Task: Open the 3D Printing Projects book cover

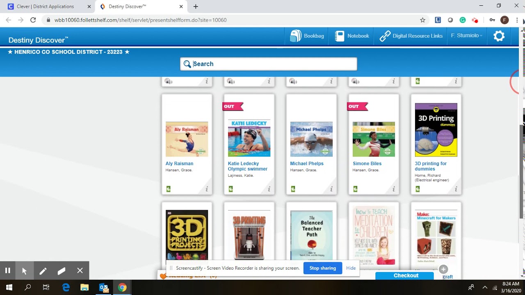Action: pyautogui.click(x=187, y=235)
